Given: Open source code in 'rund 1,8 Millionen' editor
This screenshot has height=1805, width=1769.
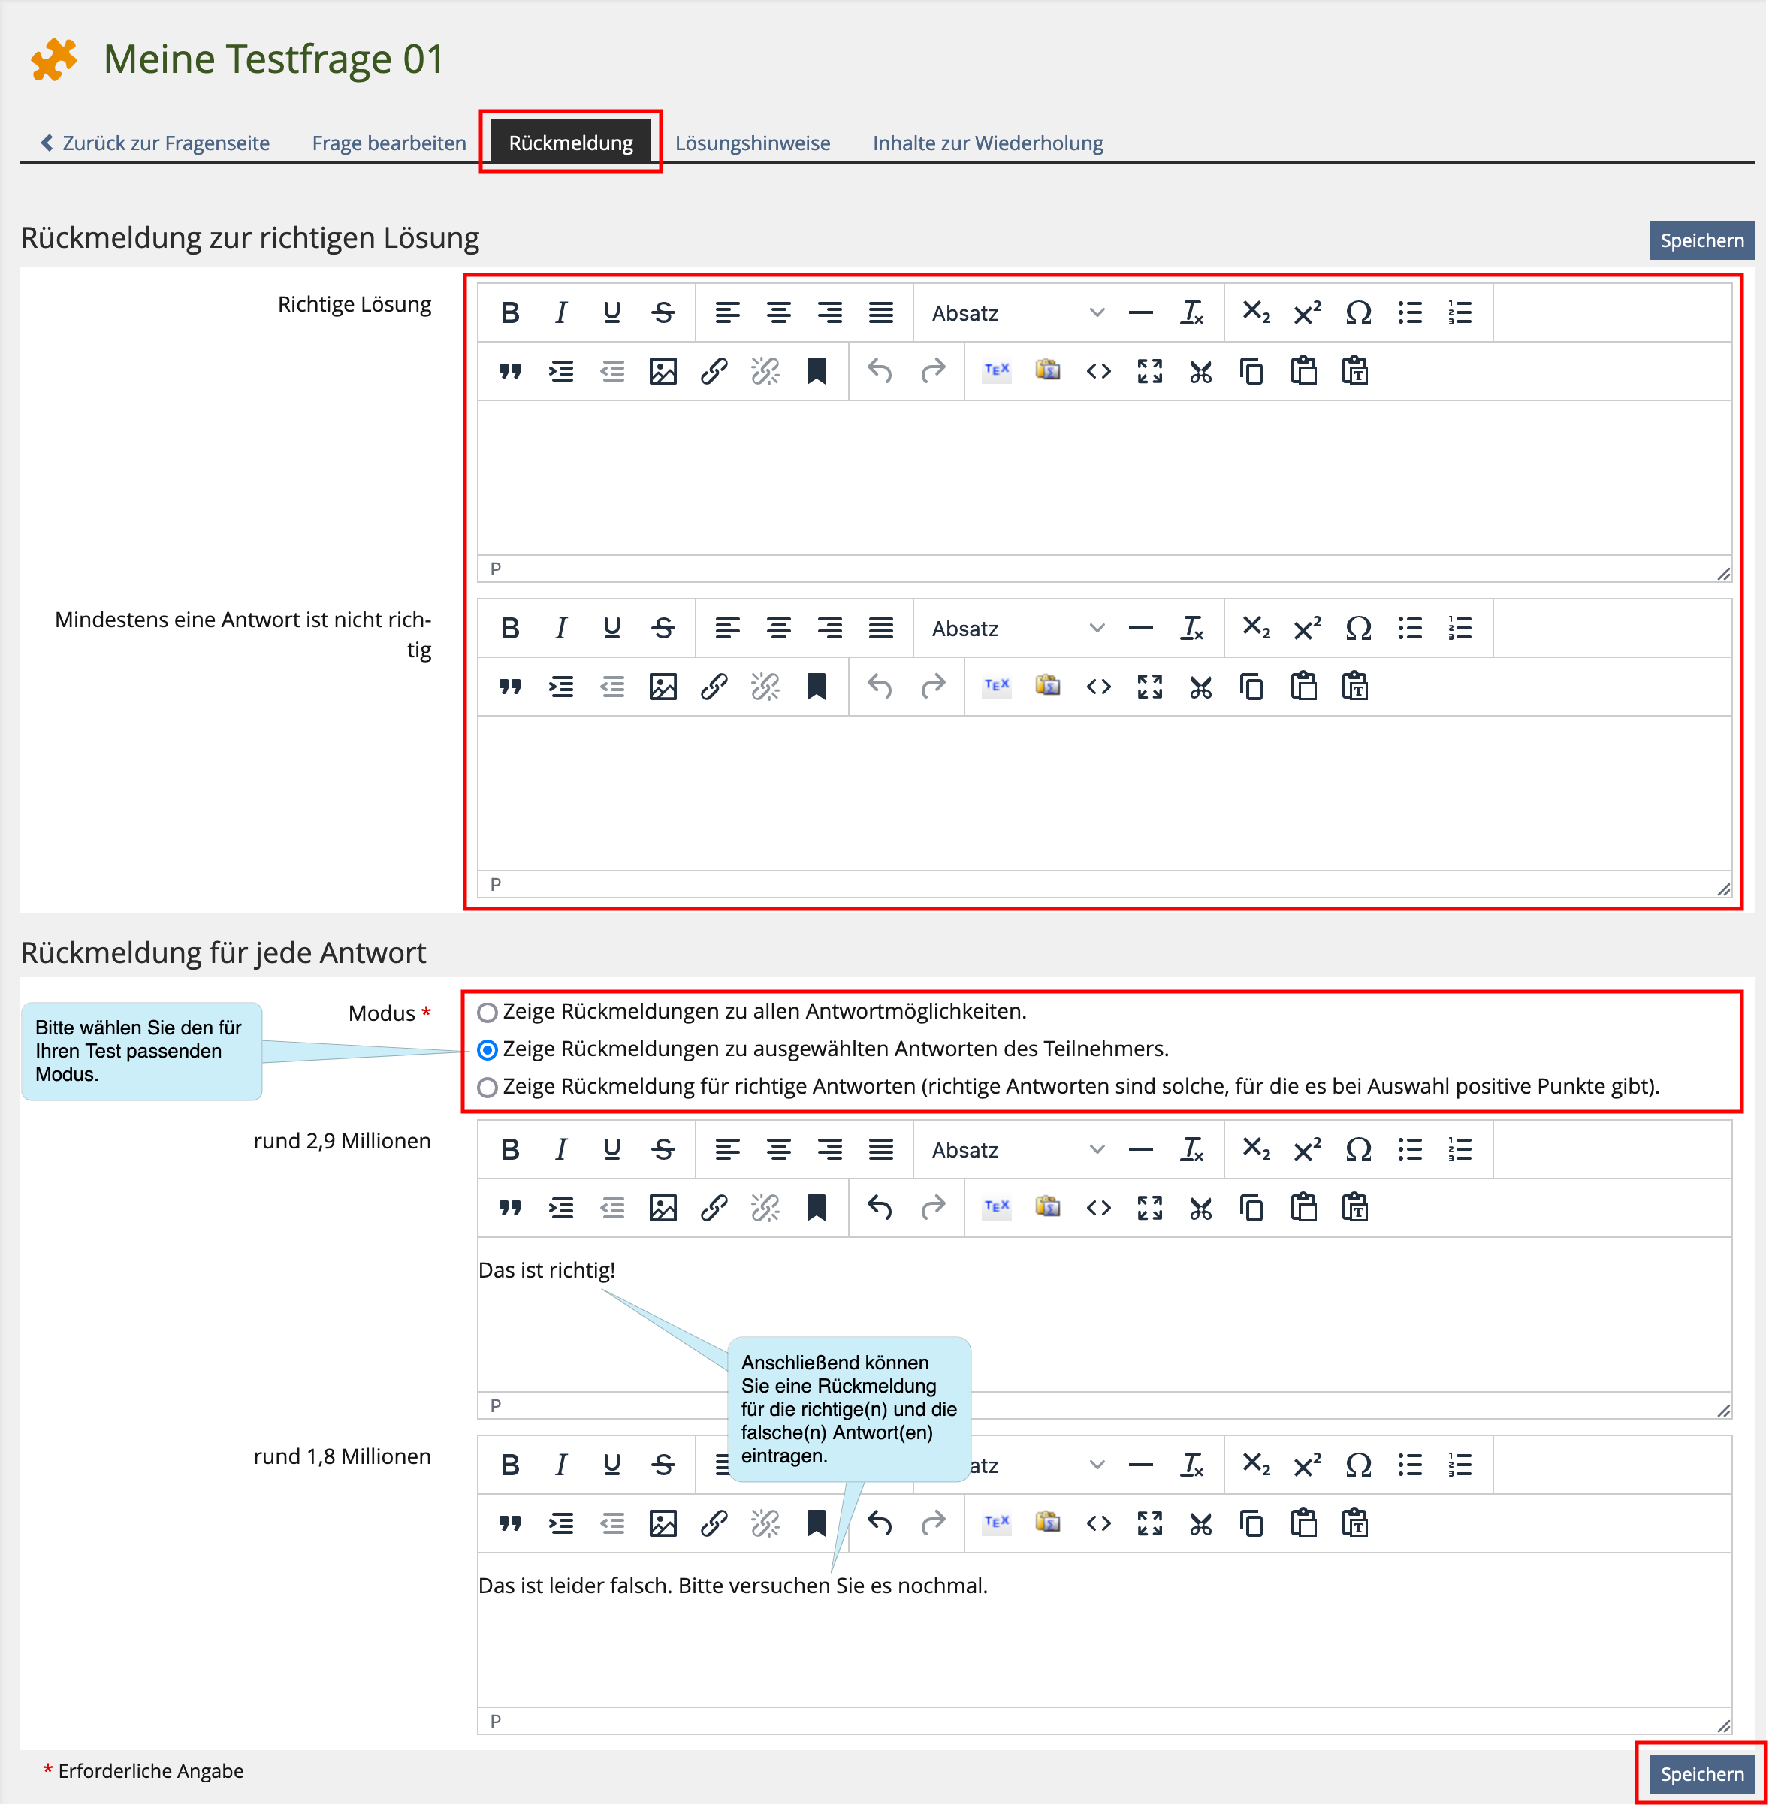Looking at the screenshot, I should 1099,1525.
